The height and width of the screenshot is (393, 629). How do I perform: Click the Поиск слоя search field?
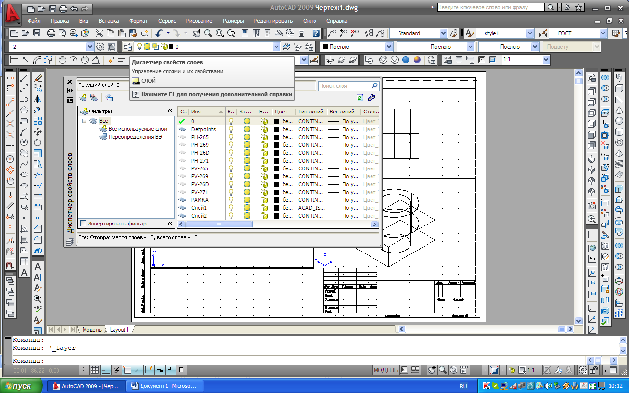click(x=348, y=86)
